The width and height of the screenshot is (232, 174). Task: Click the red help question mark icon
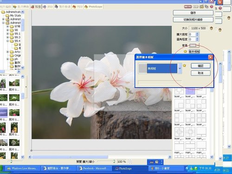212,6
